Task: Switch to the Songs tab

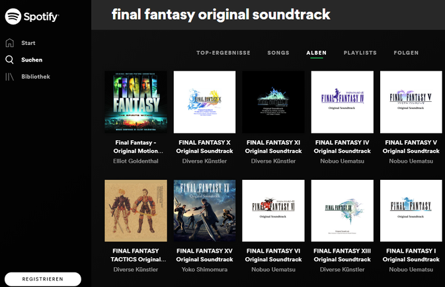Action: [x=278, y=53]
